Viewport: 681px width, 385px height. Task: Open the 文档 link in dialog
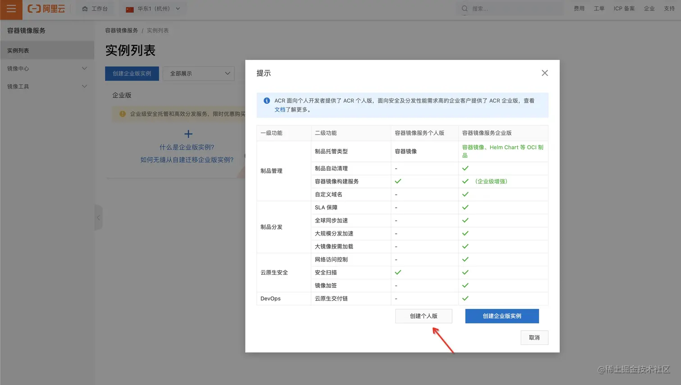tap(280, 109)
